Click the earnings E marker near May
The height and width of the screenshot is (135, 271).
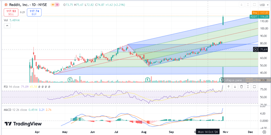click(70, 80)
